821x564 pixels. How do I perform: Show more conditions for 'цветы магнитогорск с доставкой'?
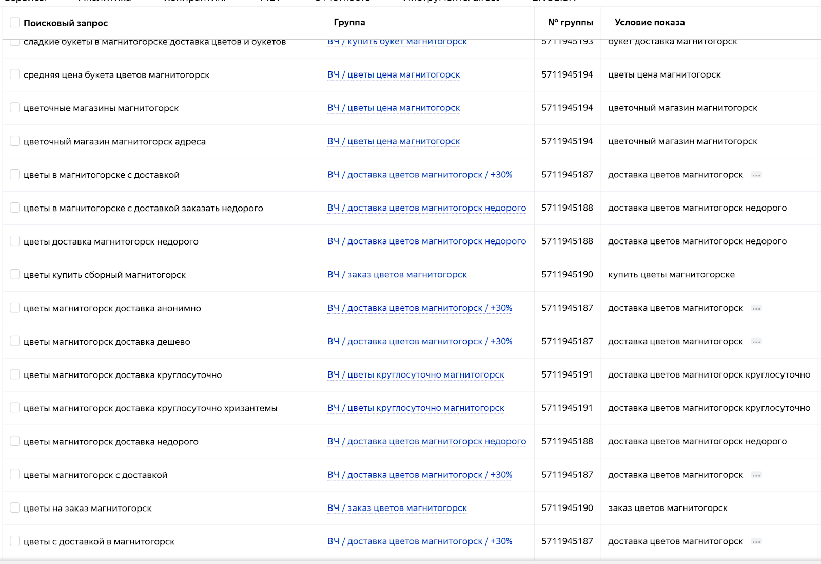click(x=756, y=476)
